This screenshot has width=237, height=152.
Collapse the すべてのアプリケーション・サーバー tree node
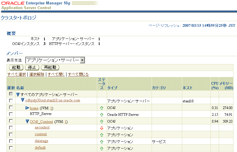click(18, 95)
